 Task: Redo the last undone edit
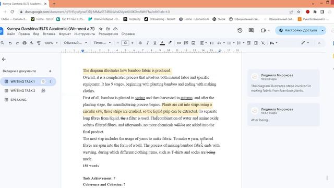(17, 43)
